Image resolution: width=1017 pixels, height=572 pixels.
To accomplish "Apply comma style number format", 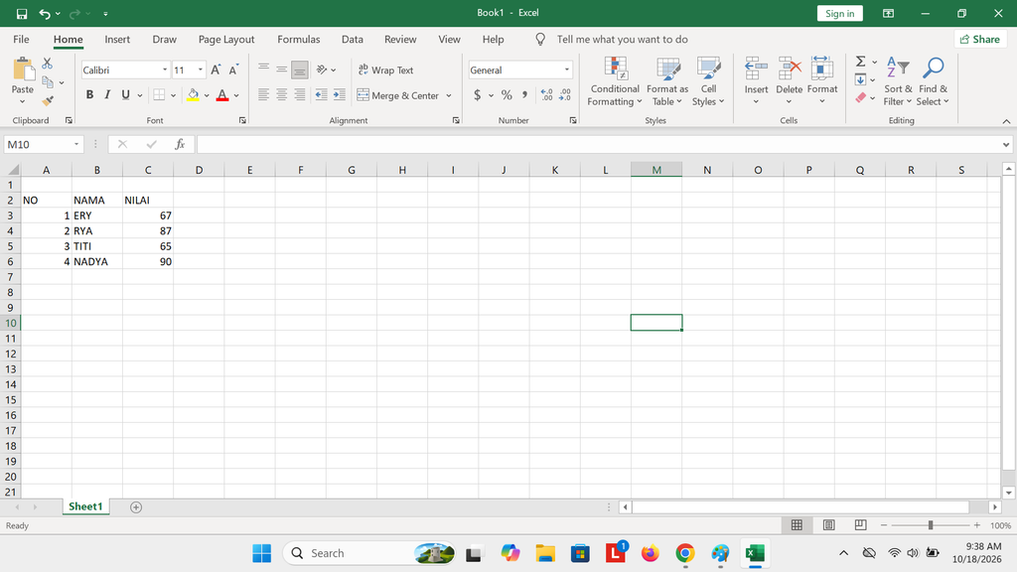I will [524, 95].
